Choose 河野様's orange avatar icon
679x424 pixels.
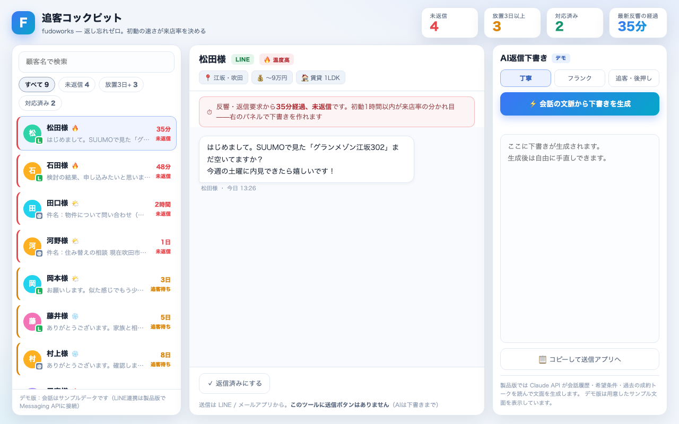tap(32, 246)
